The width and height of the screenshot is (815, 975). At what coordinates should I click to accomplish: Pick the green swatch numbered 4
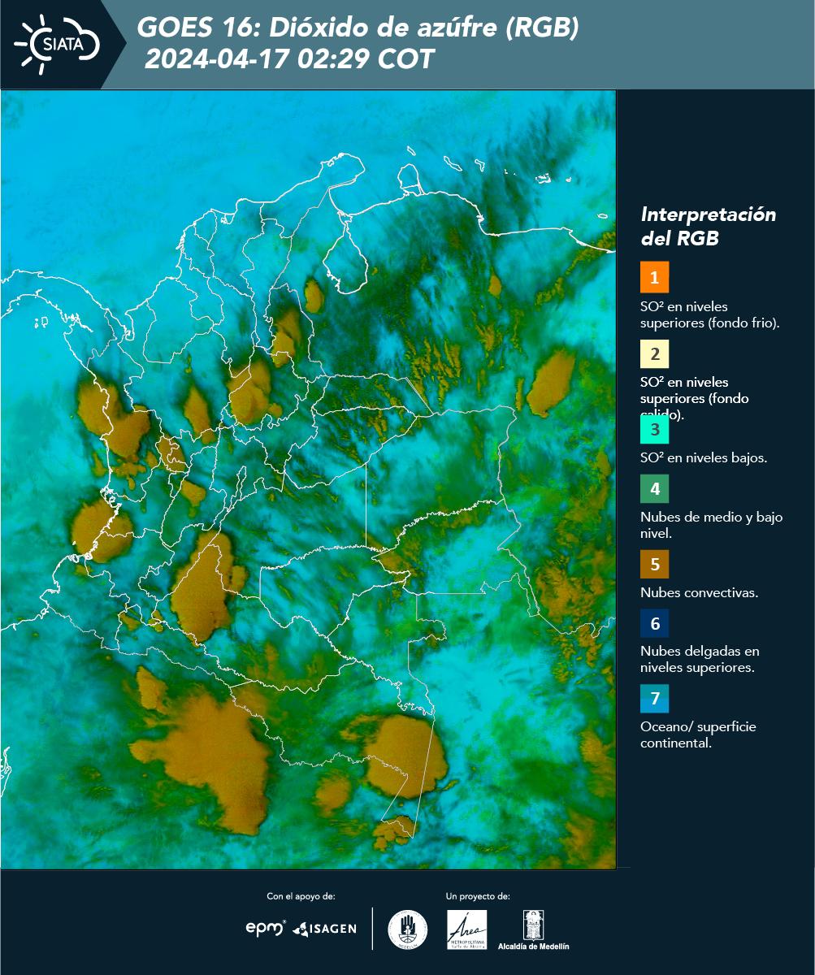[654, 489]
